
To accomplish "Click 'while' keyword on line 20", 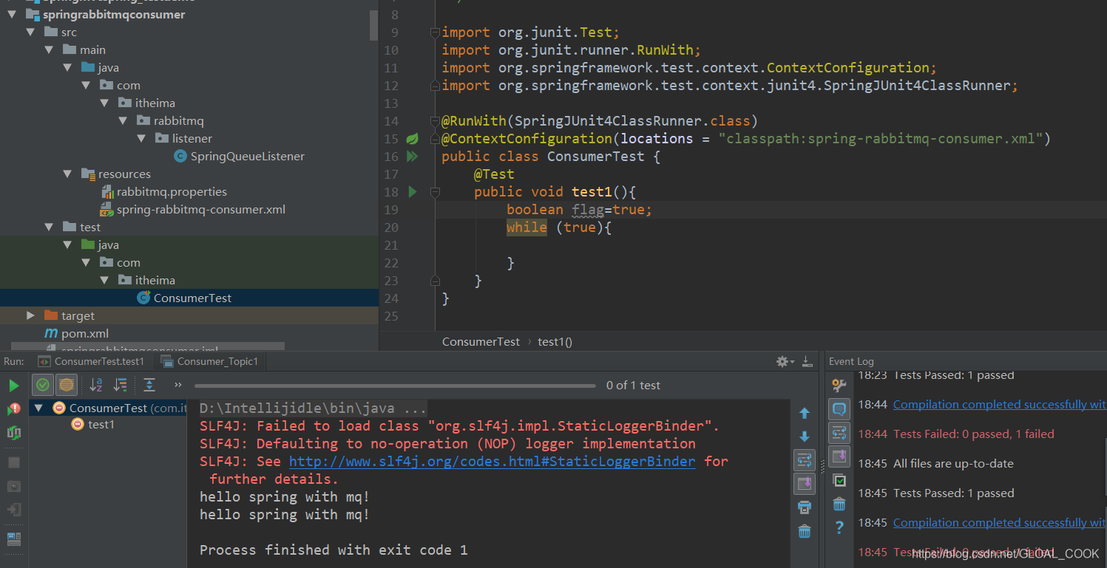I will click(527, 227).
